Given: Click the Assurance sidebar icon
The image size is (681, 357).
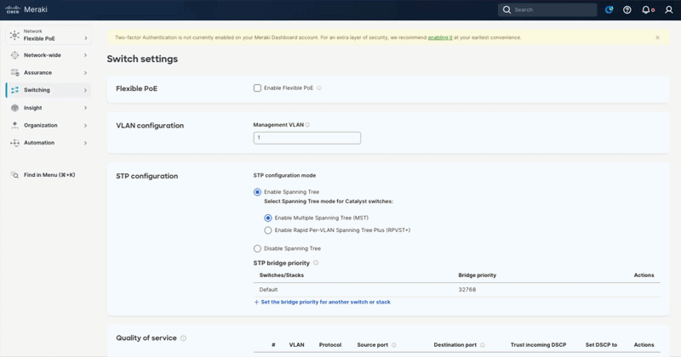Looking at the screenshot, I should pyautogui.click(x=14, y=72).
